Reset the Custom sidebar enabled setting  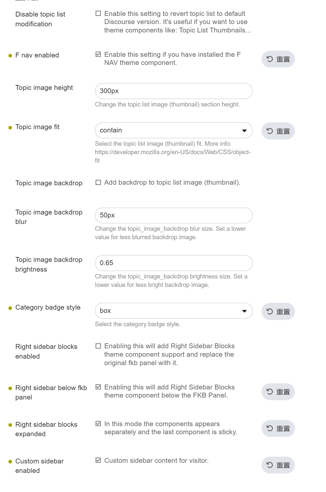click(278, 465)
